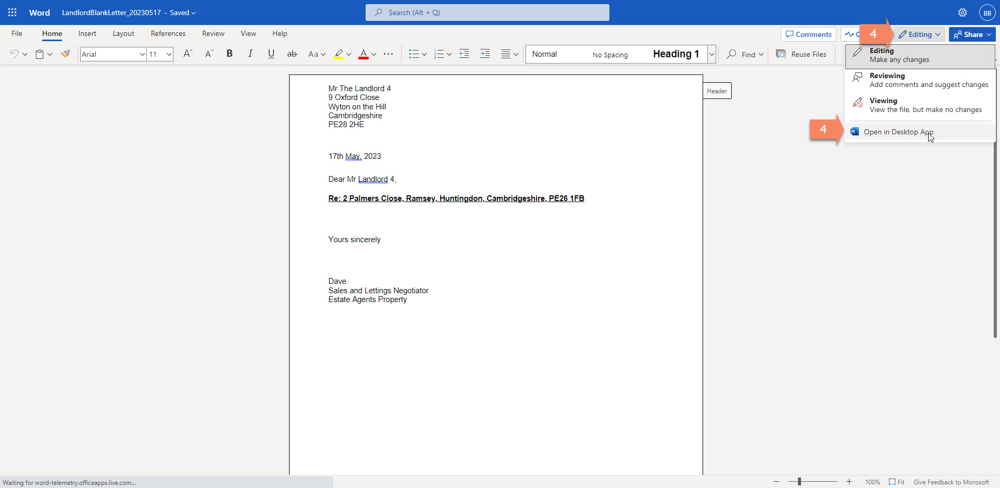
Task: Expand the Arial font name dropdown
Action: pos(142,54)
